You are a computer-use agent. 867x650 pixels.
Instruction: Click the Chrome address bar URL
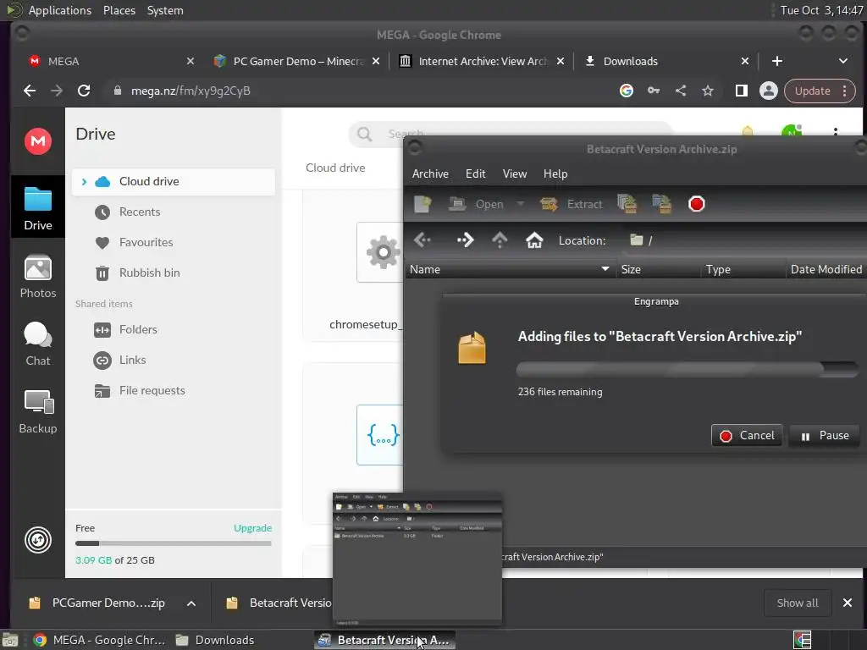coord(191,91)
